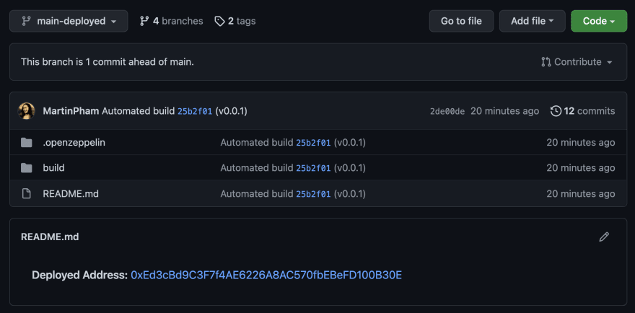The width and height of the screenshot is (635, 313).
Task: View the 4 branches link
Action: click(x=171, y=21)
